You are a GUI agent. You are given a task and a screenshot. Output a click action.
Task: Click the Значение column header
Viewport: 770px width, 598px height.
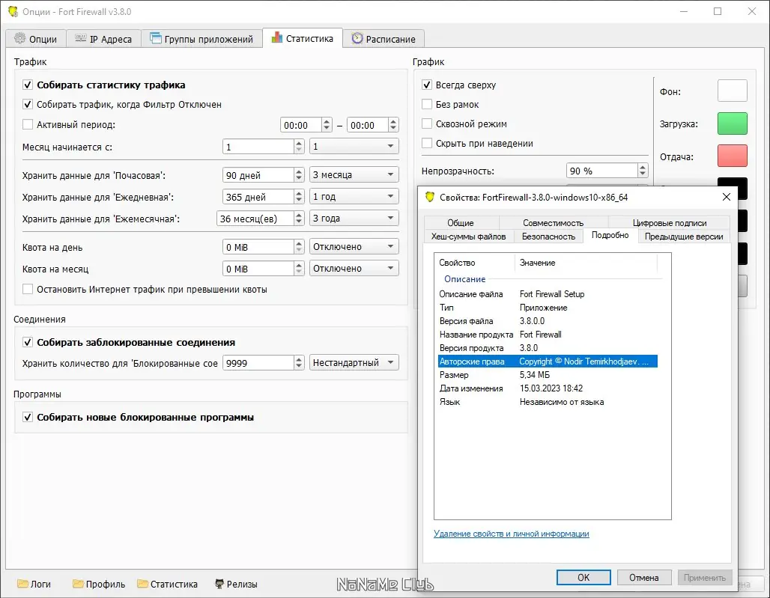[x=586, y=263]
